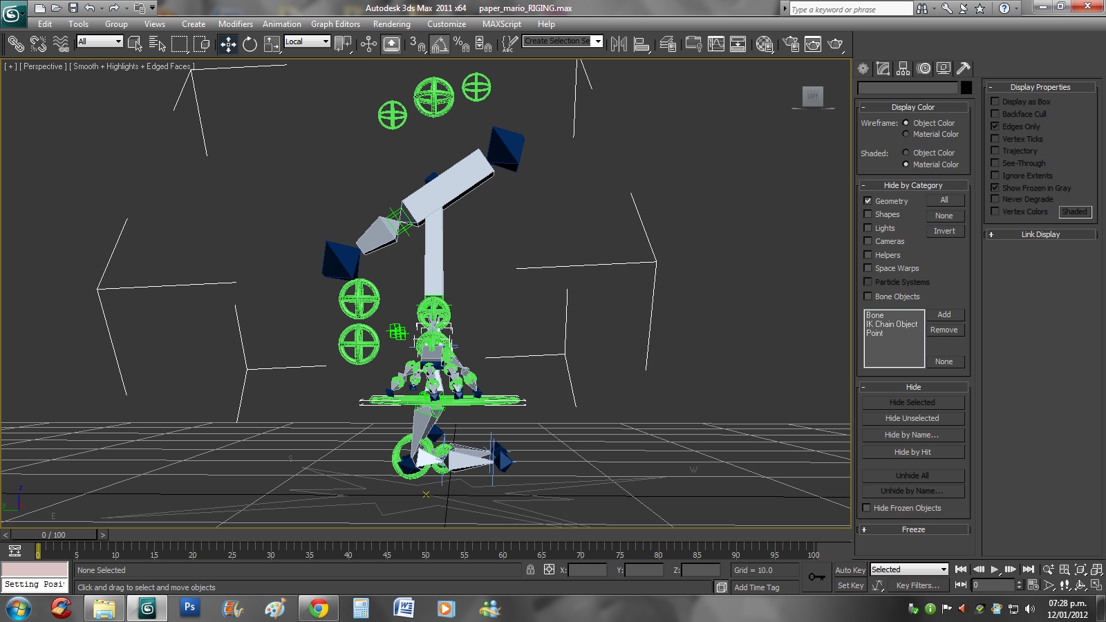This screenshot has height=622, width=1106.
Task: Enable the Display as Box checkbox
Action: pyautogui.click(x=995, y=102)
